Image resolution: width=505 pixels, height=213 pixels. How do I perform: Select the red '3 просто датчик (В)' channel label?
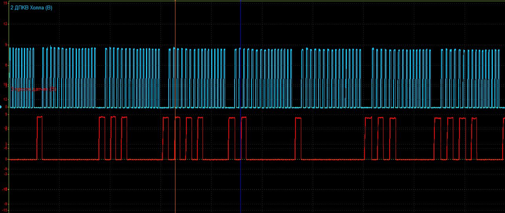(33, 89)
